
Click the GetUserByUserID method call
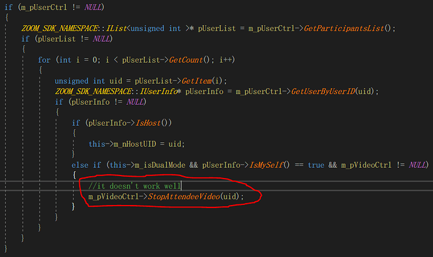(x=323, y=92)
